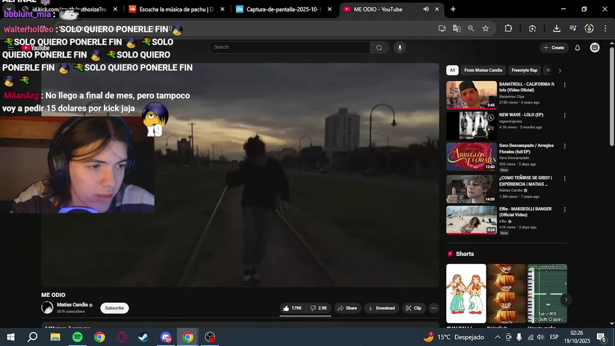Bookmark this page with the star icon

[x=486, y=28]
